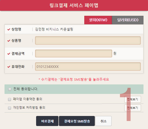Check the 전체 동의합니다 checkbox
The image size is (148, 129).
pos(10,89)
